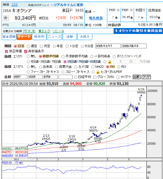Click comparison code field 6758
Viewport: 163px width, 179px height.
pyautogui.click(x=51, y=77)
